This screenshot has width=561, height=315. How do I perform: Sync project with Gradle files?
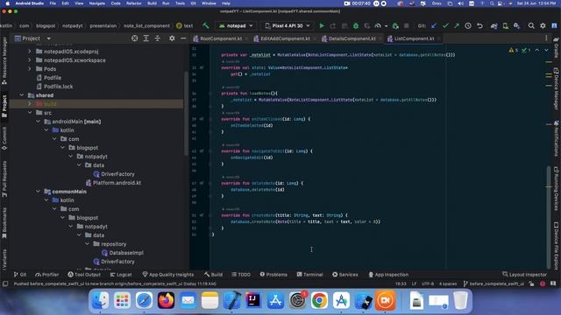coord(494,25)
